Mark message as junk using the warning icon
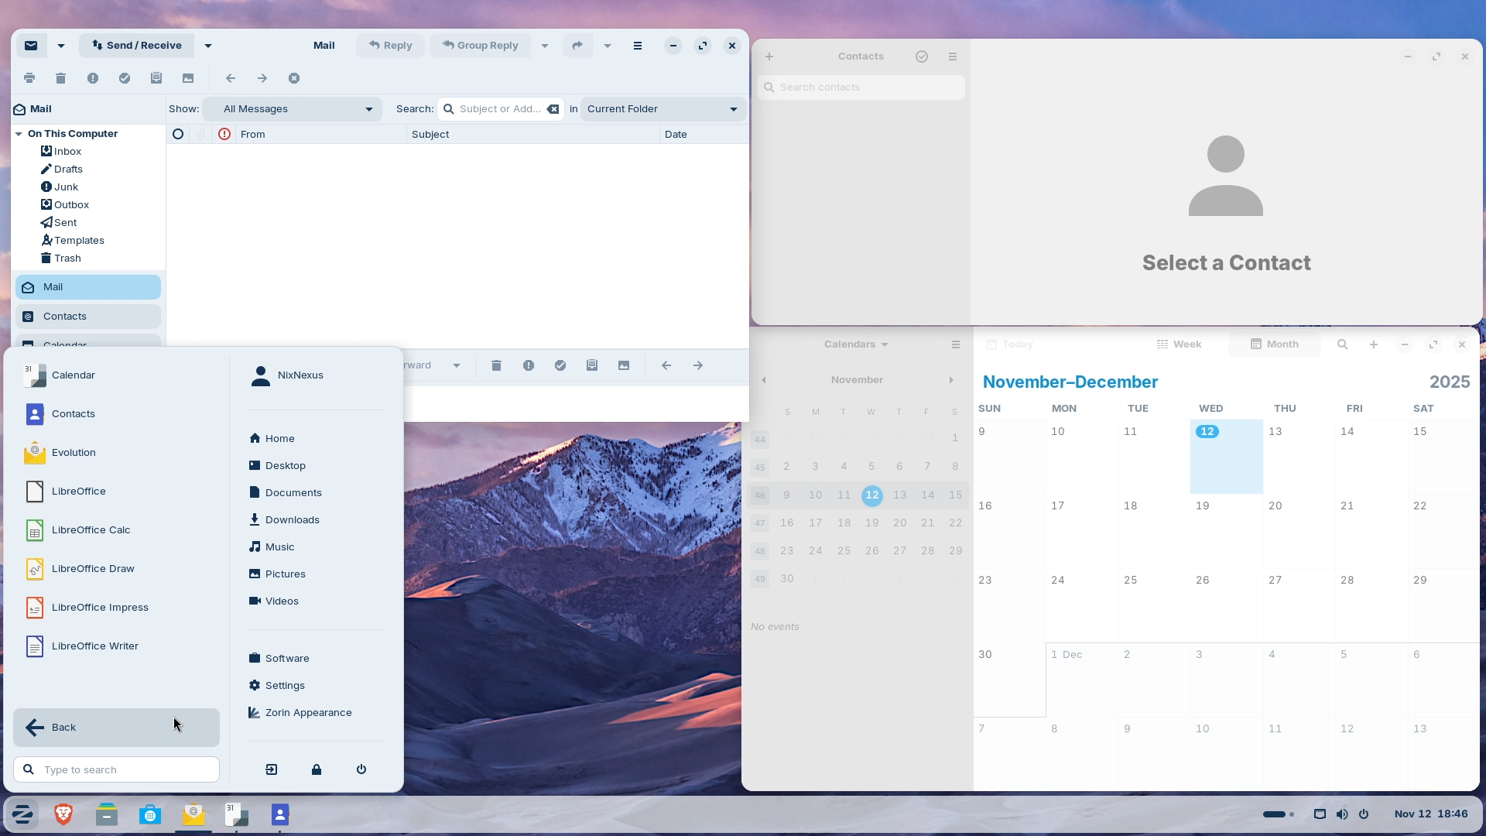The width and height of the screenshot is (1486, 836). click(93, 77)
